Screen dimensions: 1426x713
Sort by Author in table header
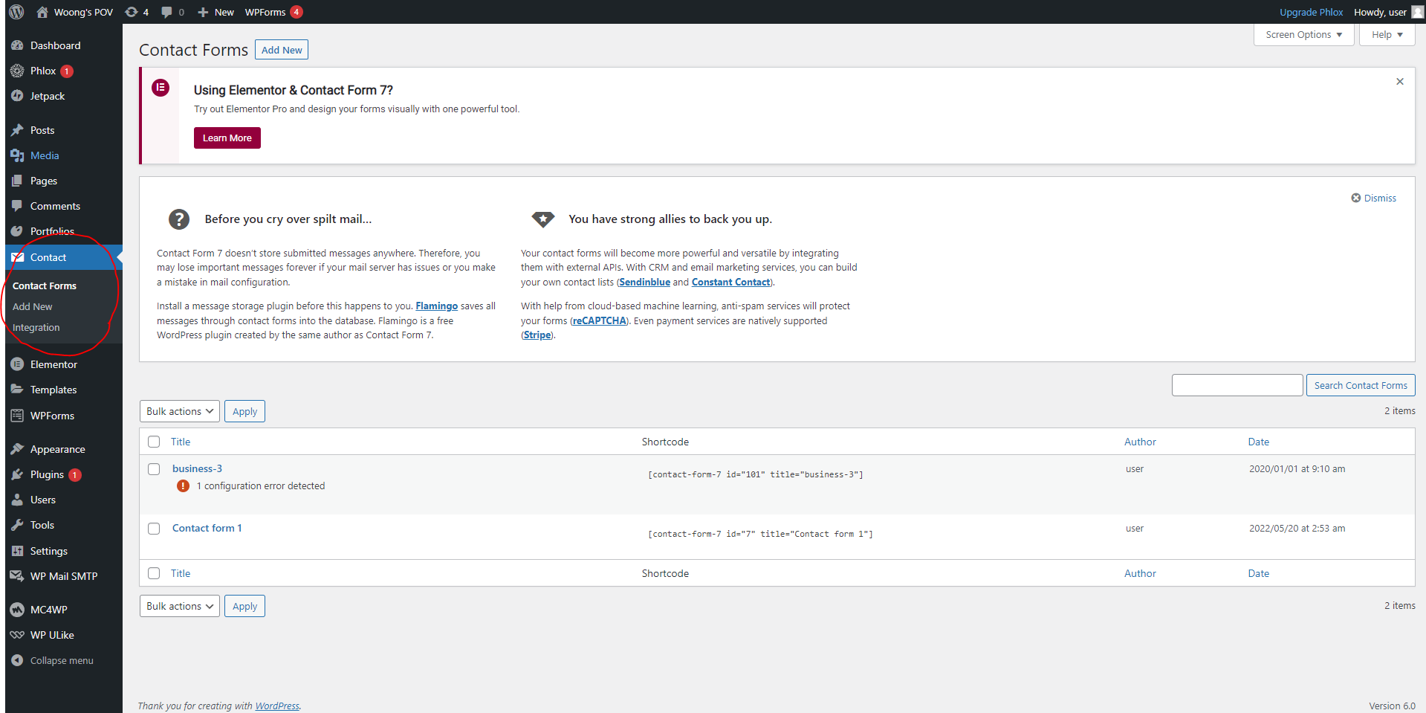1140,442
